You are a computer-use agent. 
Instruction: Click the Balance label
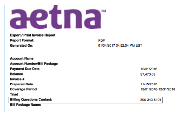pyautogui.click(x=16, y=74)
